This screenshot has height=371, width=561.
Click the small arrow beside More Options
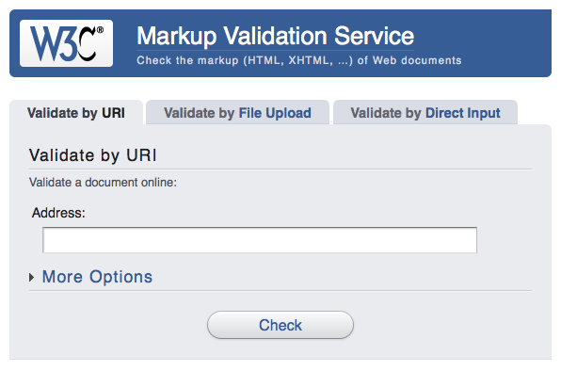(31, 277)
